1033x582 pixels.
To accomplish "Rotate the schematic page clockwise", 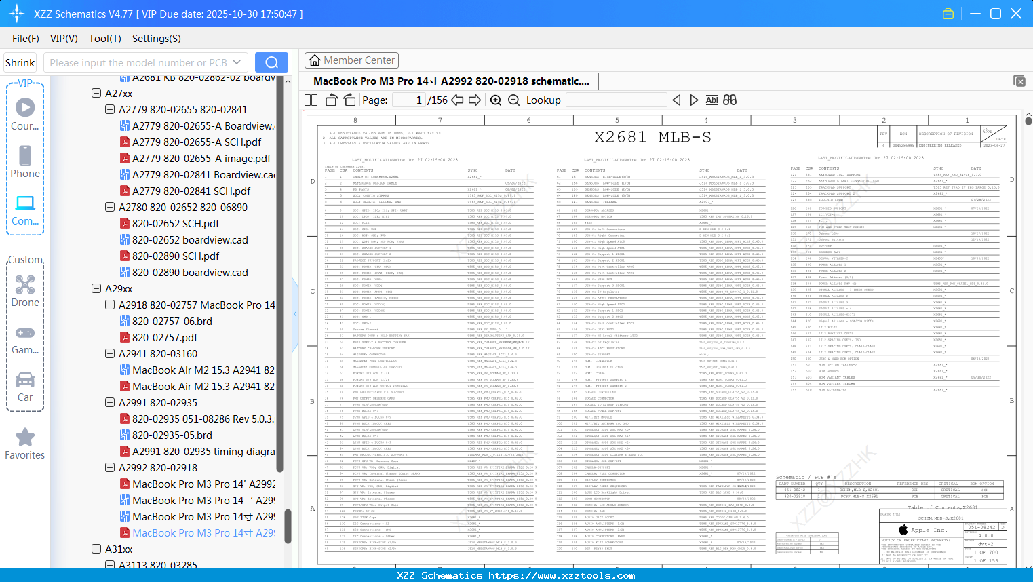I will 349,100.
